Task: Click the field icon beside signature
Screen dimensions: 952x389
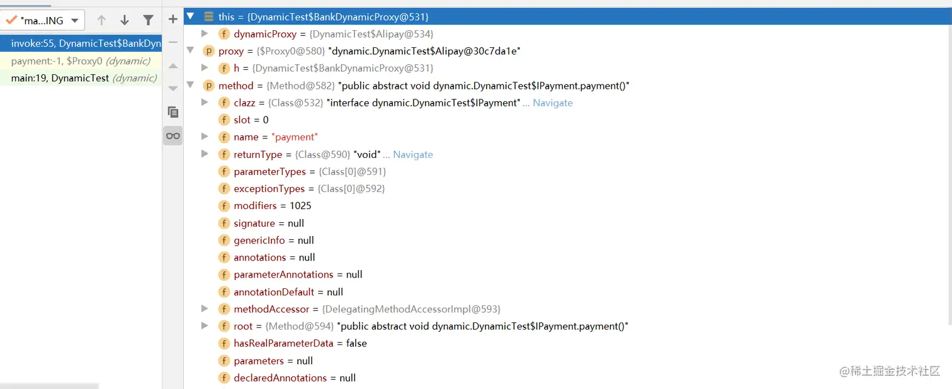Action: (x=224, y=223)
